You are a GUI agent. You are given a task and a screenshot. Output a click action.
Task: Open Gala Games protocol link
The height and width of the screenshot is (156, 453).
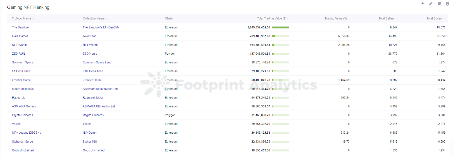pos(20,36)
